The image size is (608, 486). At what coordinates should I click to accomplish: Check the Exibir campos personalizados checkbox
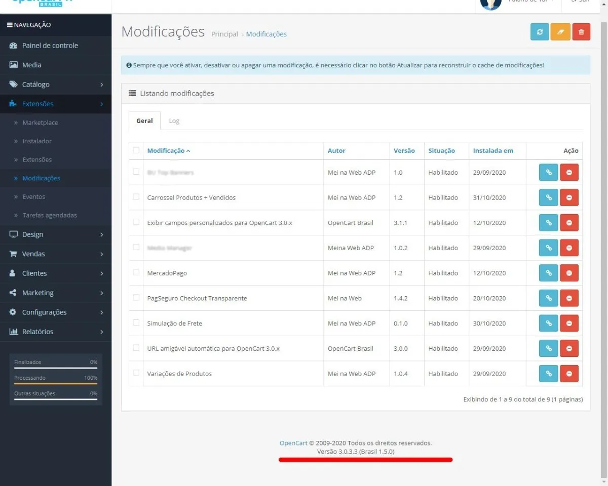pos(136,222)
